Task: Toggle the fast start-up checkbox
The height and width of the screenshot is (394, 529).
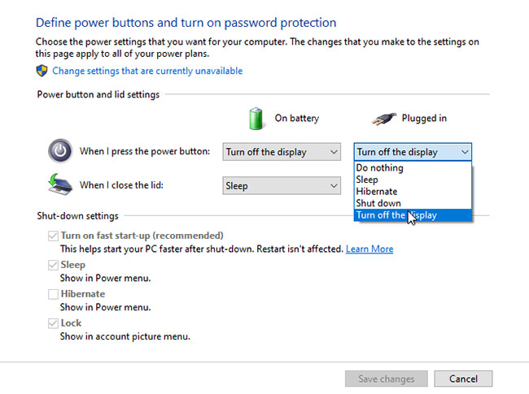Action: pos(53,236)
